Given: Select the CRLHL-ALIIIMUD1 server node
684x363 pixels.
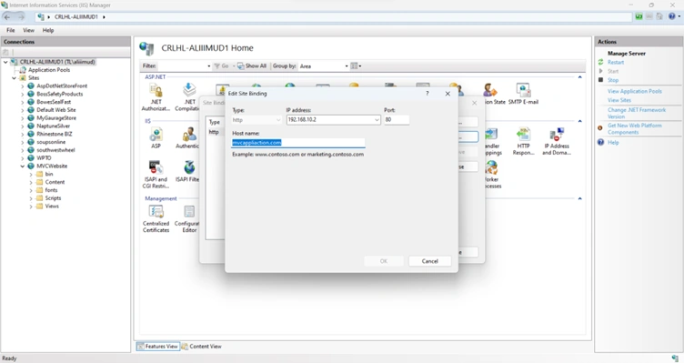Looking at the screenshot, I should click(x=57, y=62).
